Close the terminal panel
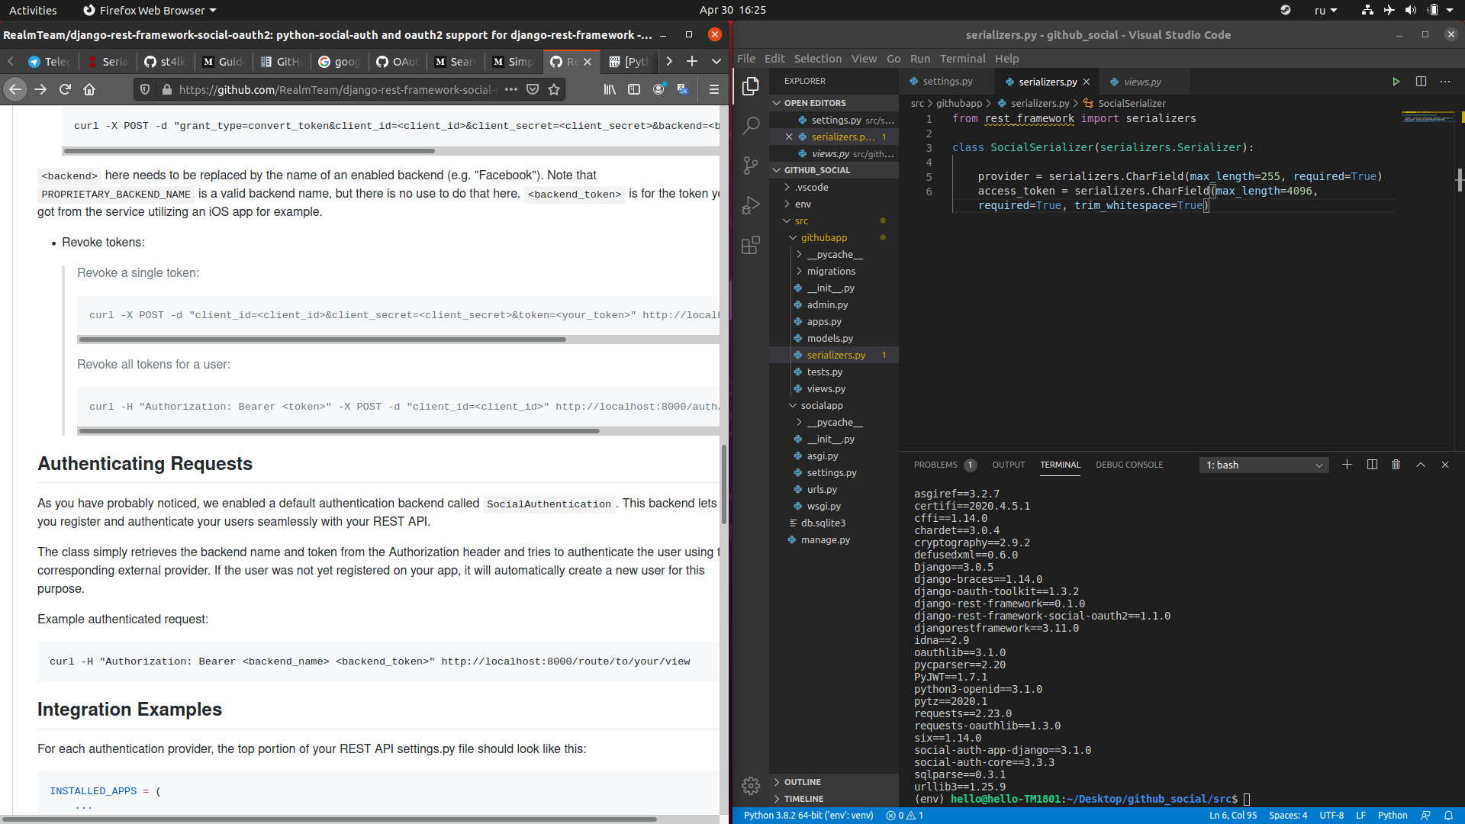The height and width of the screenshot is (824, 1465). pos(1445,465)
